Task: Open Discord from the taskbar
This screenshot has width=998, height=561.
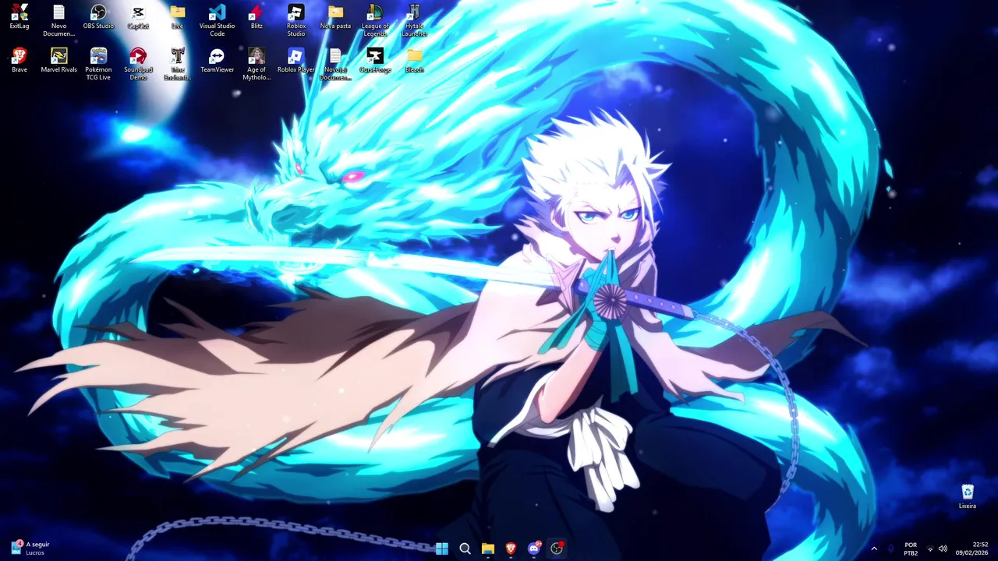Action: [534, 549]
